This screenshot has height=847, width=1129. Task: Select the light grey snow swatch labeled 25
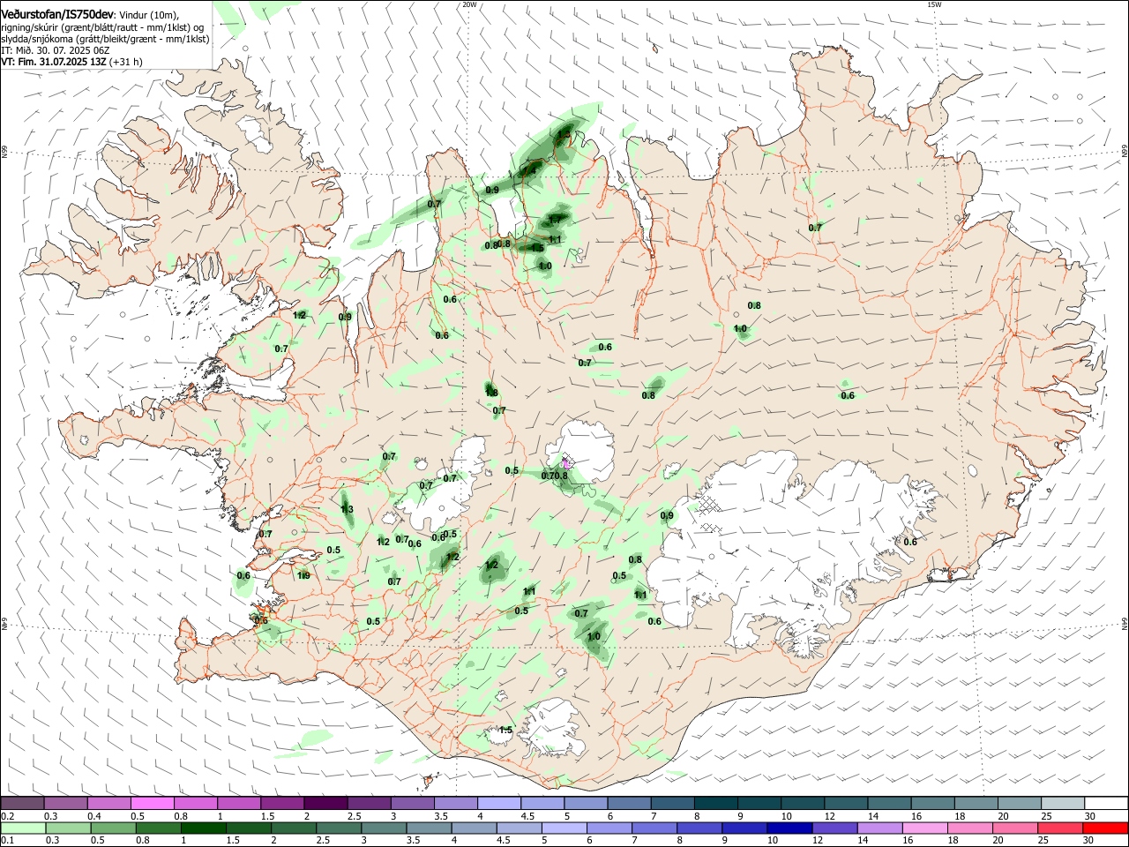coord(1063,804)
